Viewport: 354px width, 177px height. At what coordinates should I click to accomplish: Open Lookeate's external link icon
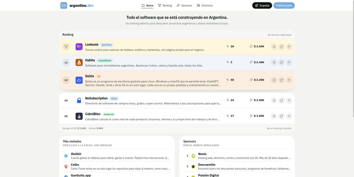(281, 46)
